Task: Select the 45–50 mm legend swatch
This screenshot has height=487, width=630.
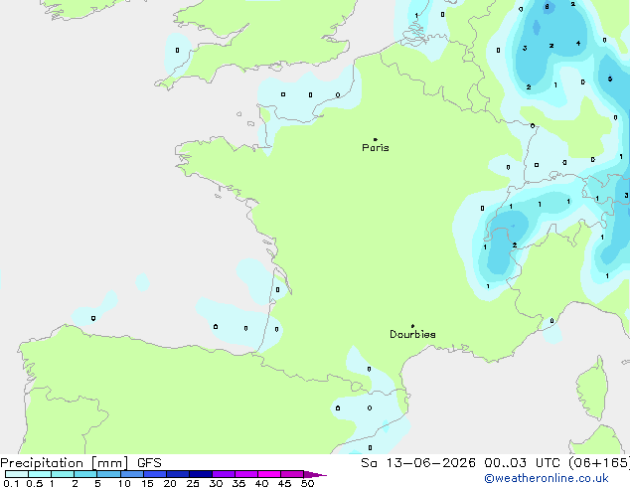Action: [292, 474]
